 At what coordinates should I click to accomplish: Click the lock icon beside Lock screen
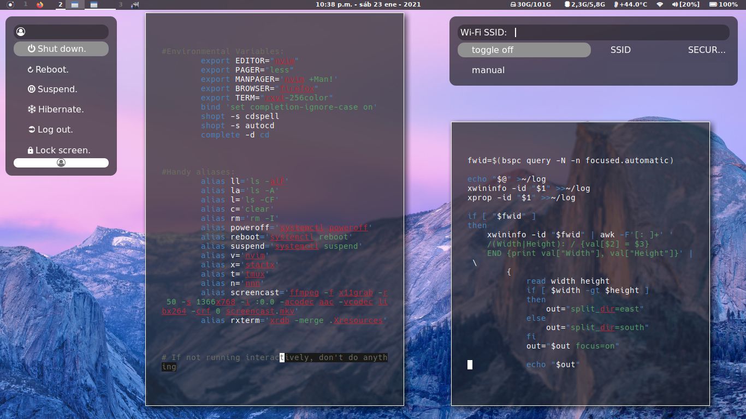click(x=31, y=150)
